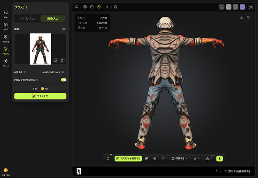Toggle the PBR map generation switch

[x=63, y=80]
